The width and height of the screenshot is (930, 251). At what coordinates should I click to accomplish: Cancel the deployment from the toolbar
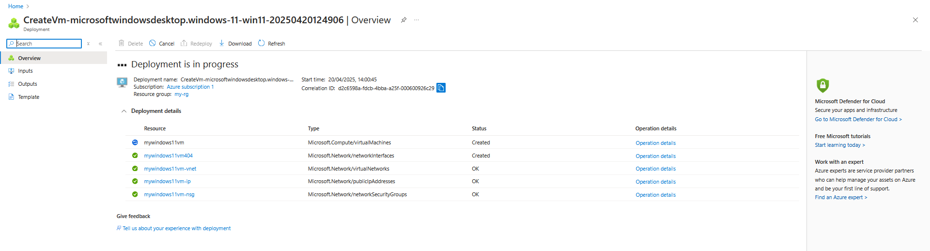click(x=162, y=44)
